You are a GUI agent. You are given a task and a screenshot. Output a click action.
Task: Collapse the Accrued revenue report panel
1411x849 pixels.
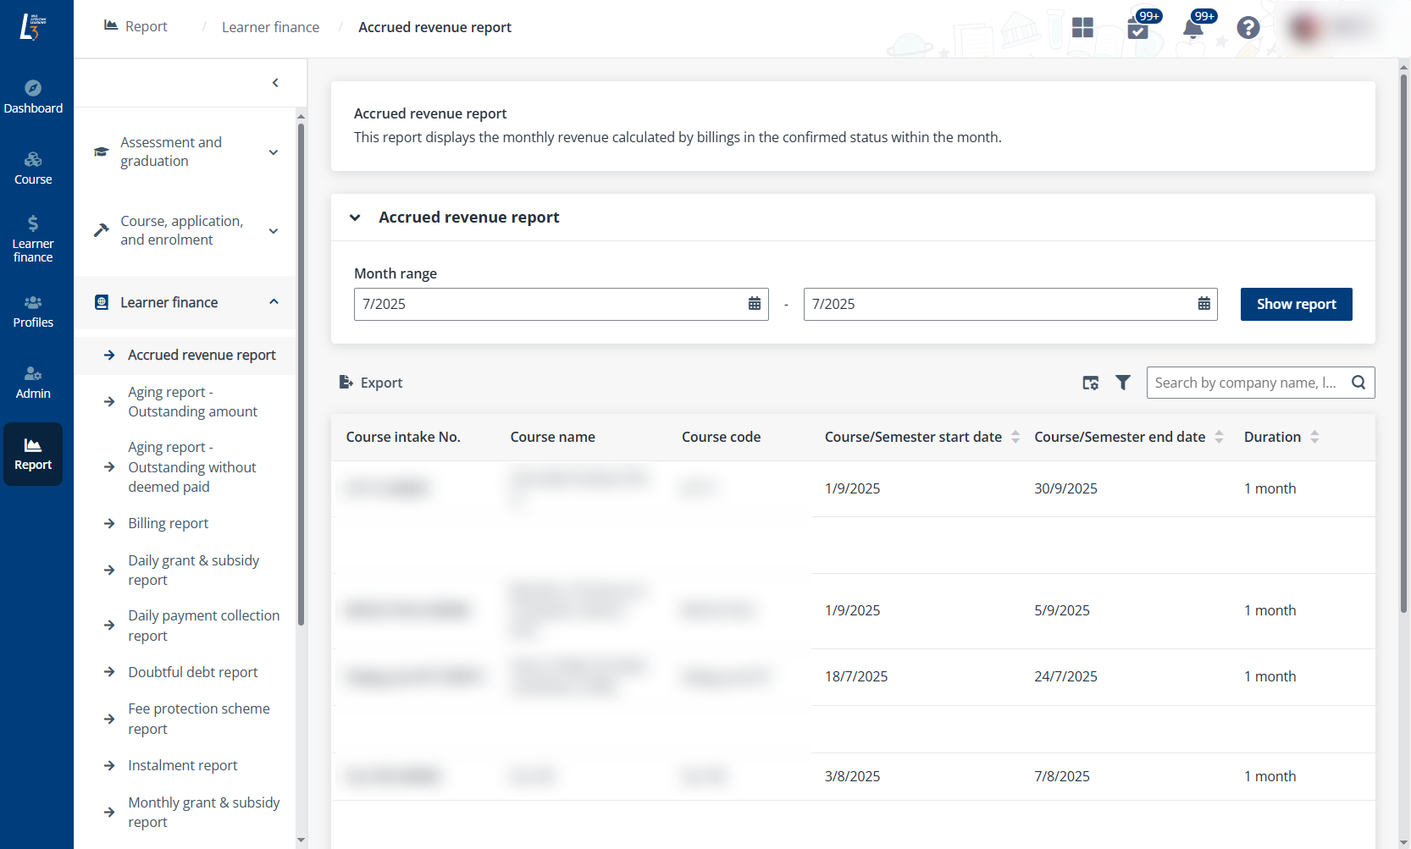[x=356, y=218]
